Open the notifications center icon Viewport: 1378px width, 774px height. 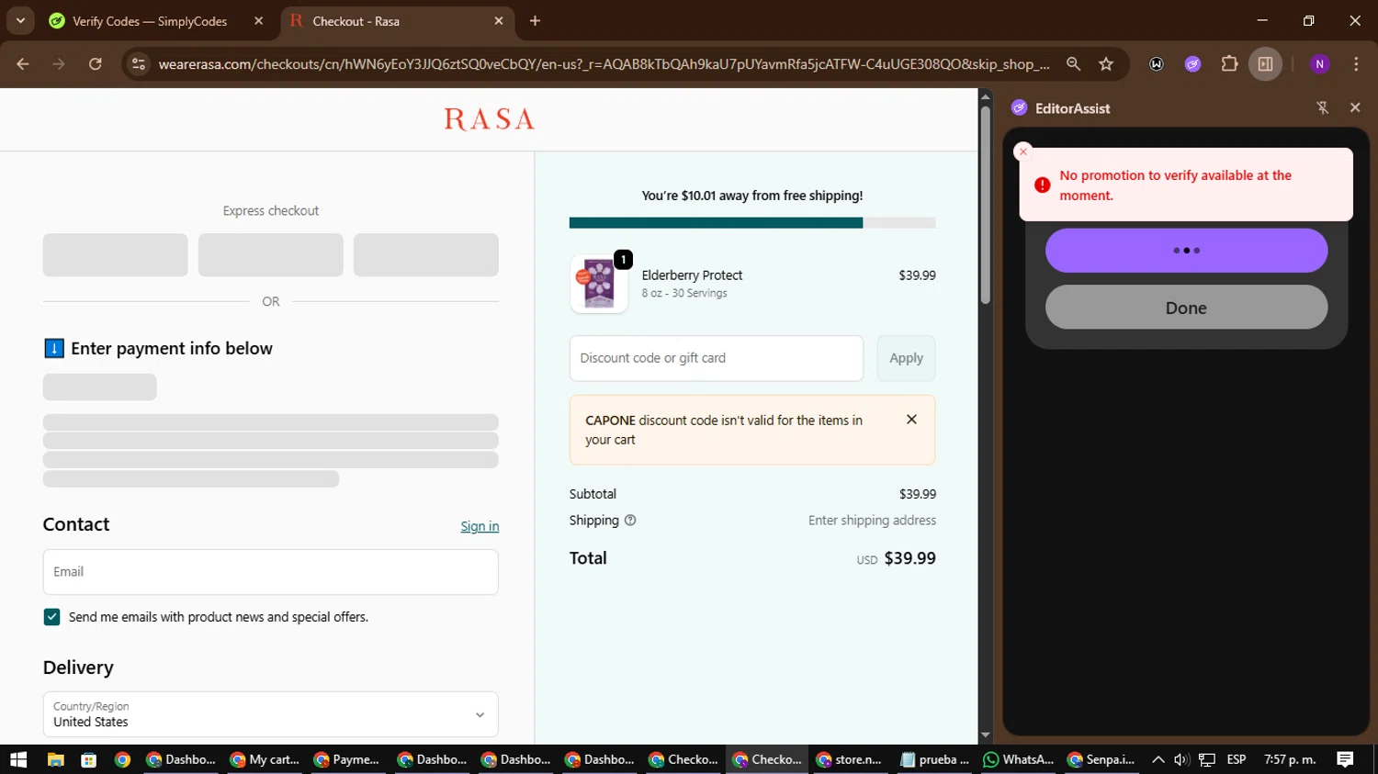tap(1345, 759)
